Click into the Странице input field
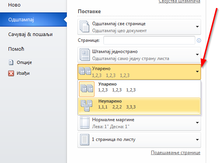 click(x=149, y=40)
